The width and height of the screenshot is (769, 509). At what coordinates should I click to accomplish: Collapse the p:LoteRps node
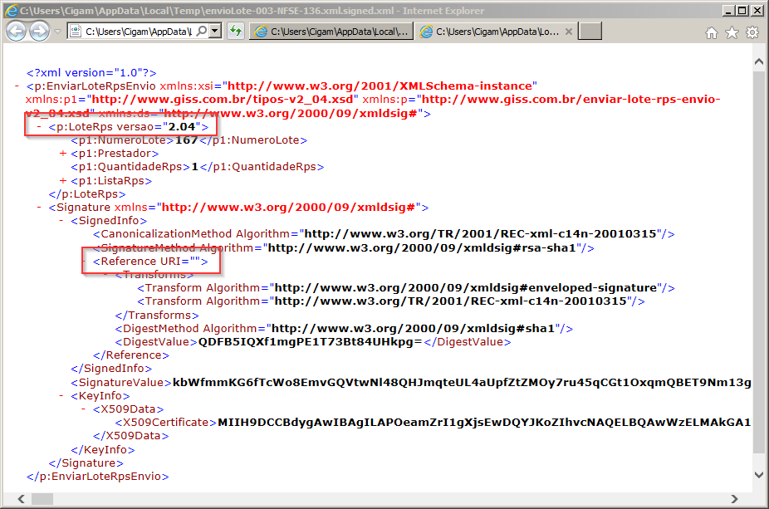pos(39,126)
